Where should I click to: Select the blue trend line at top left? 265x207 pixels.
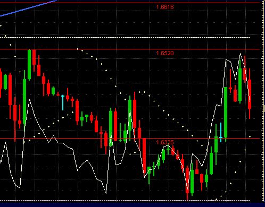(x=28, y=8)
